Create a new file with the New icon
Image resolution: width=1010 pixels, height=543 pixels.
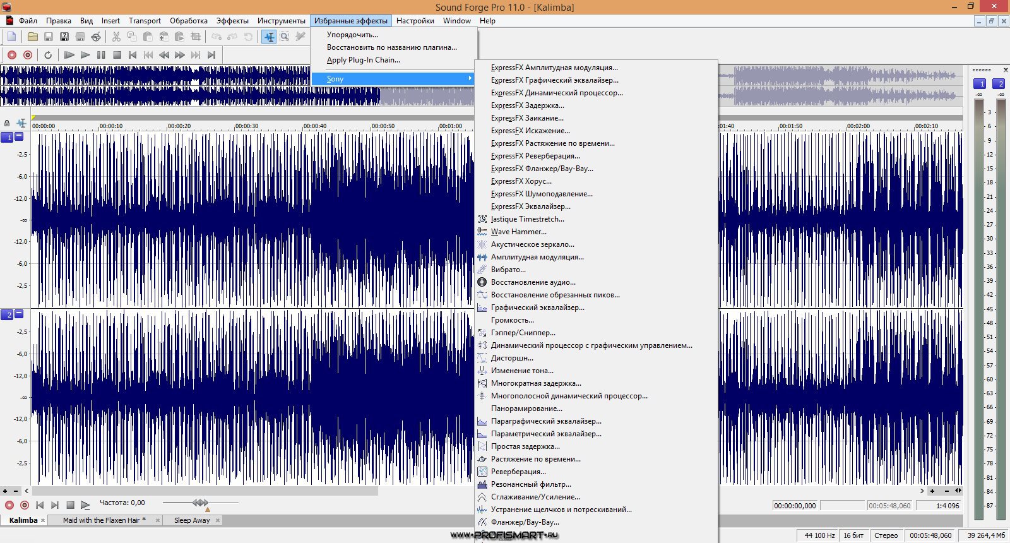tap(11, 37)
